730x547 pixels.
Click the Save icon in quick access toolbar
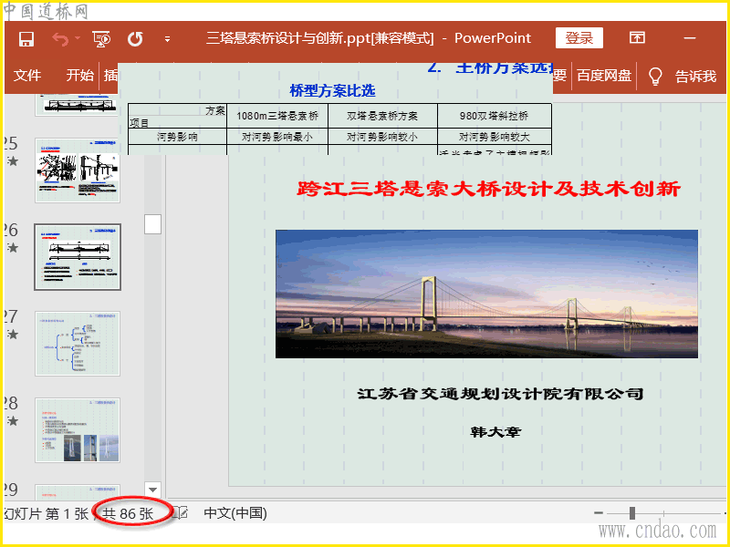pyautogui.click(x=26, y=39)
